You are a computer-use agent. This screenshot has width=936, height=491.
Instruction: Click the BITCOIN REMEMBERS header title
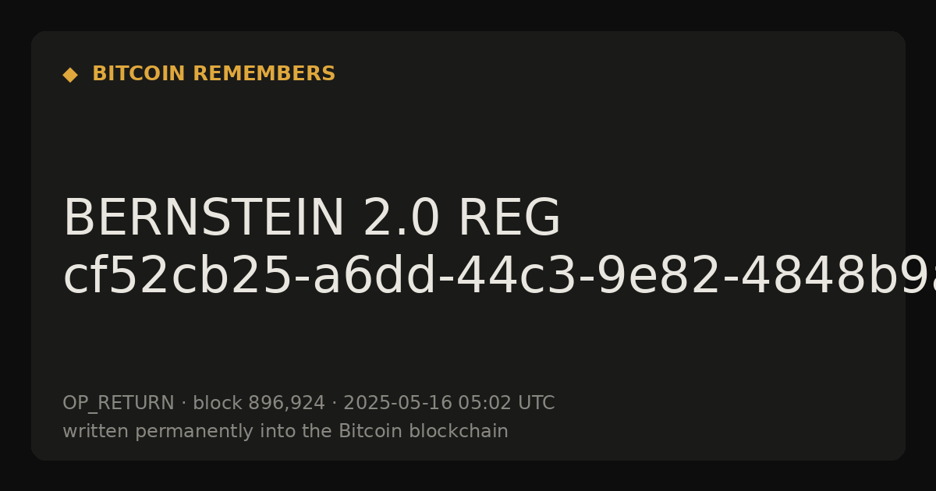pos(214,74)
